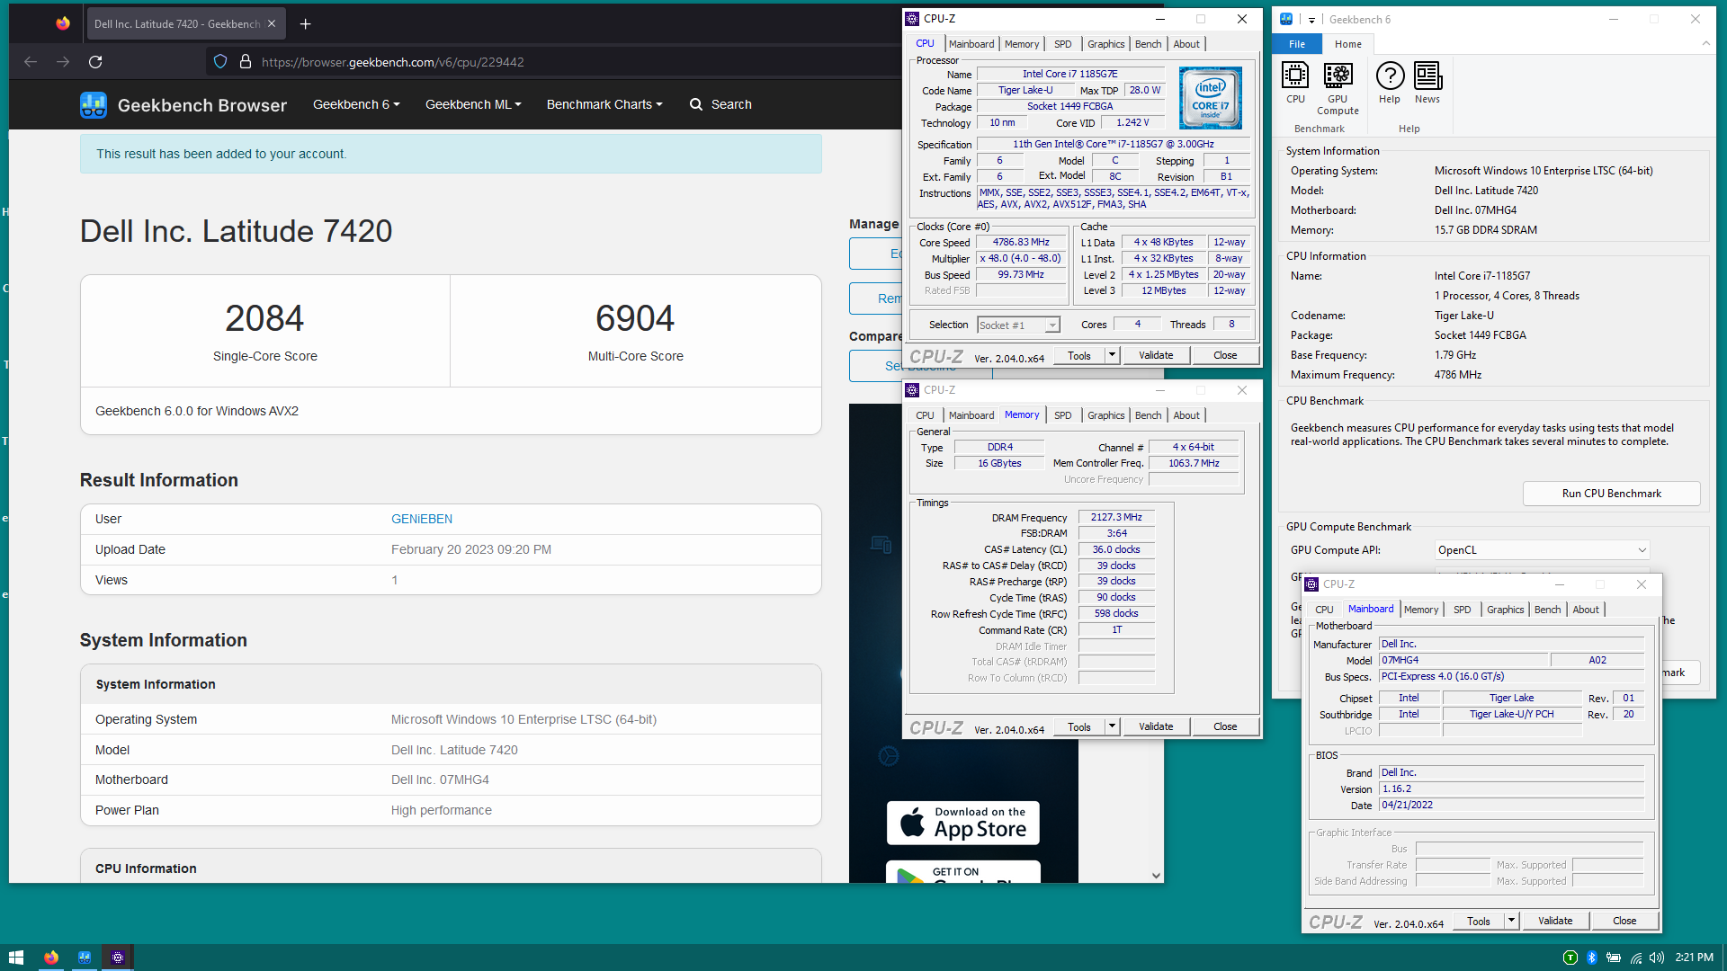The height and width of the screenshot is (971, 1727).
Task: Click Validate in CPU-Z CPU window
Action: click(1156, 355)
